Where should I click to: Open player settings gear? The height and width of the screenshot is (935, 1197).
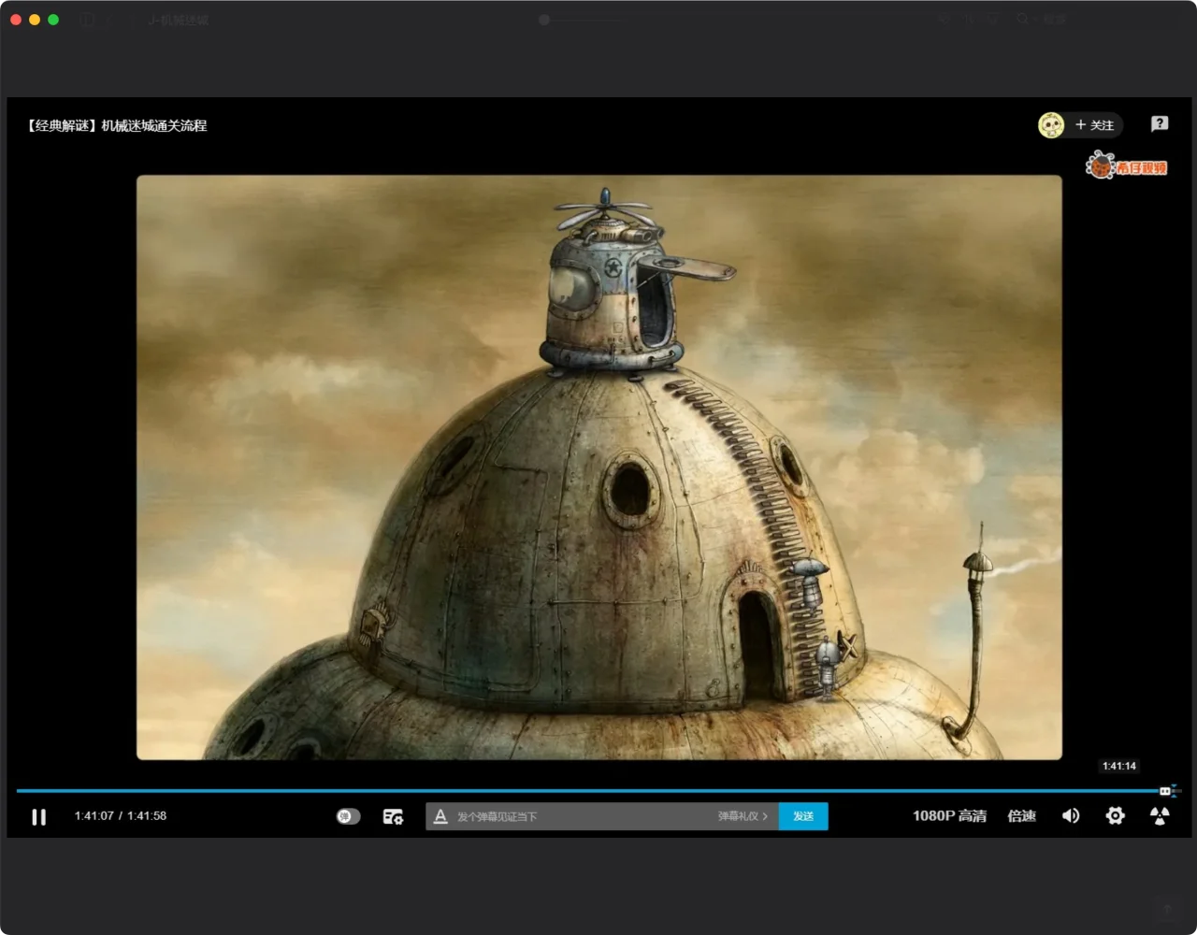pyautogui.click(x=1115, y=816)
